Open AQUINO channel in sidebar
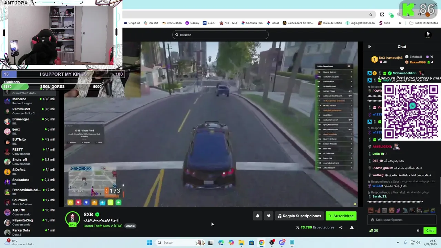 29,212
